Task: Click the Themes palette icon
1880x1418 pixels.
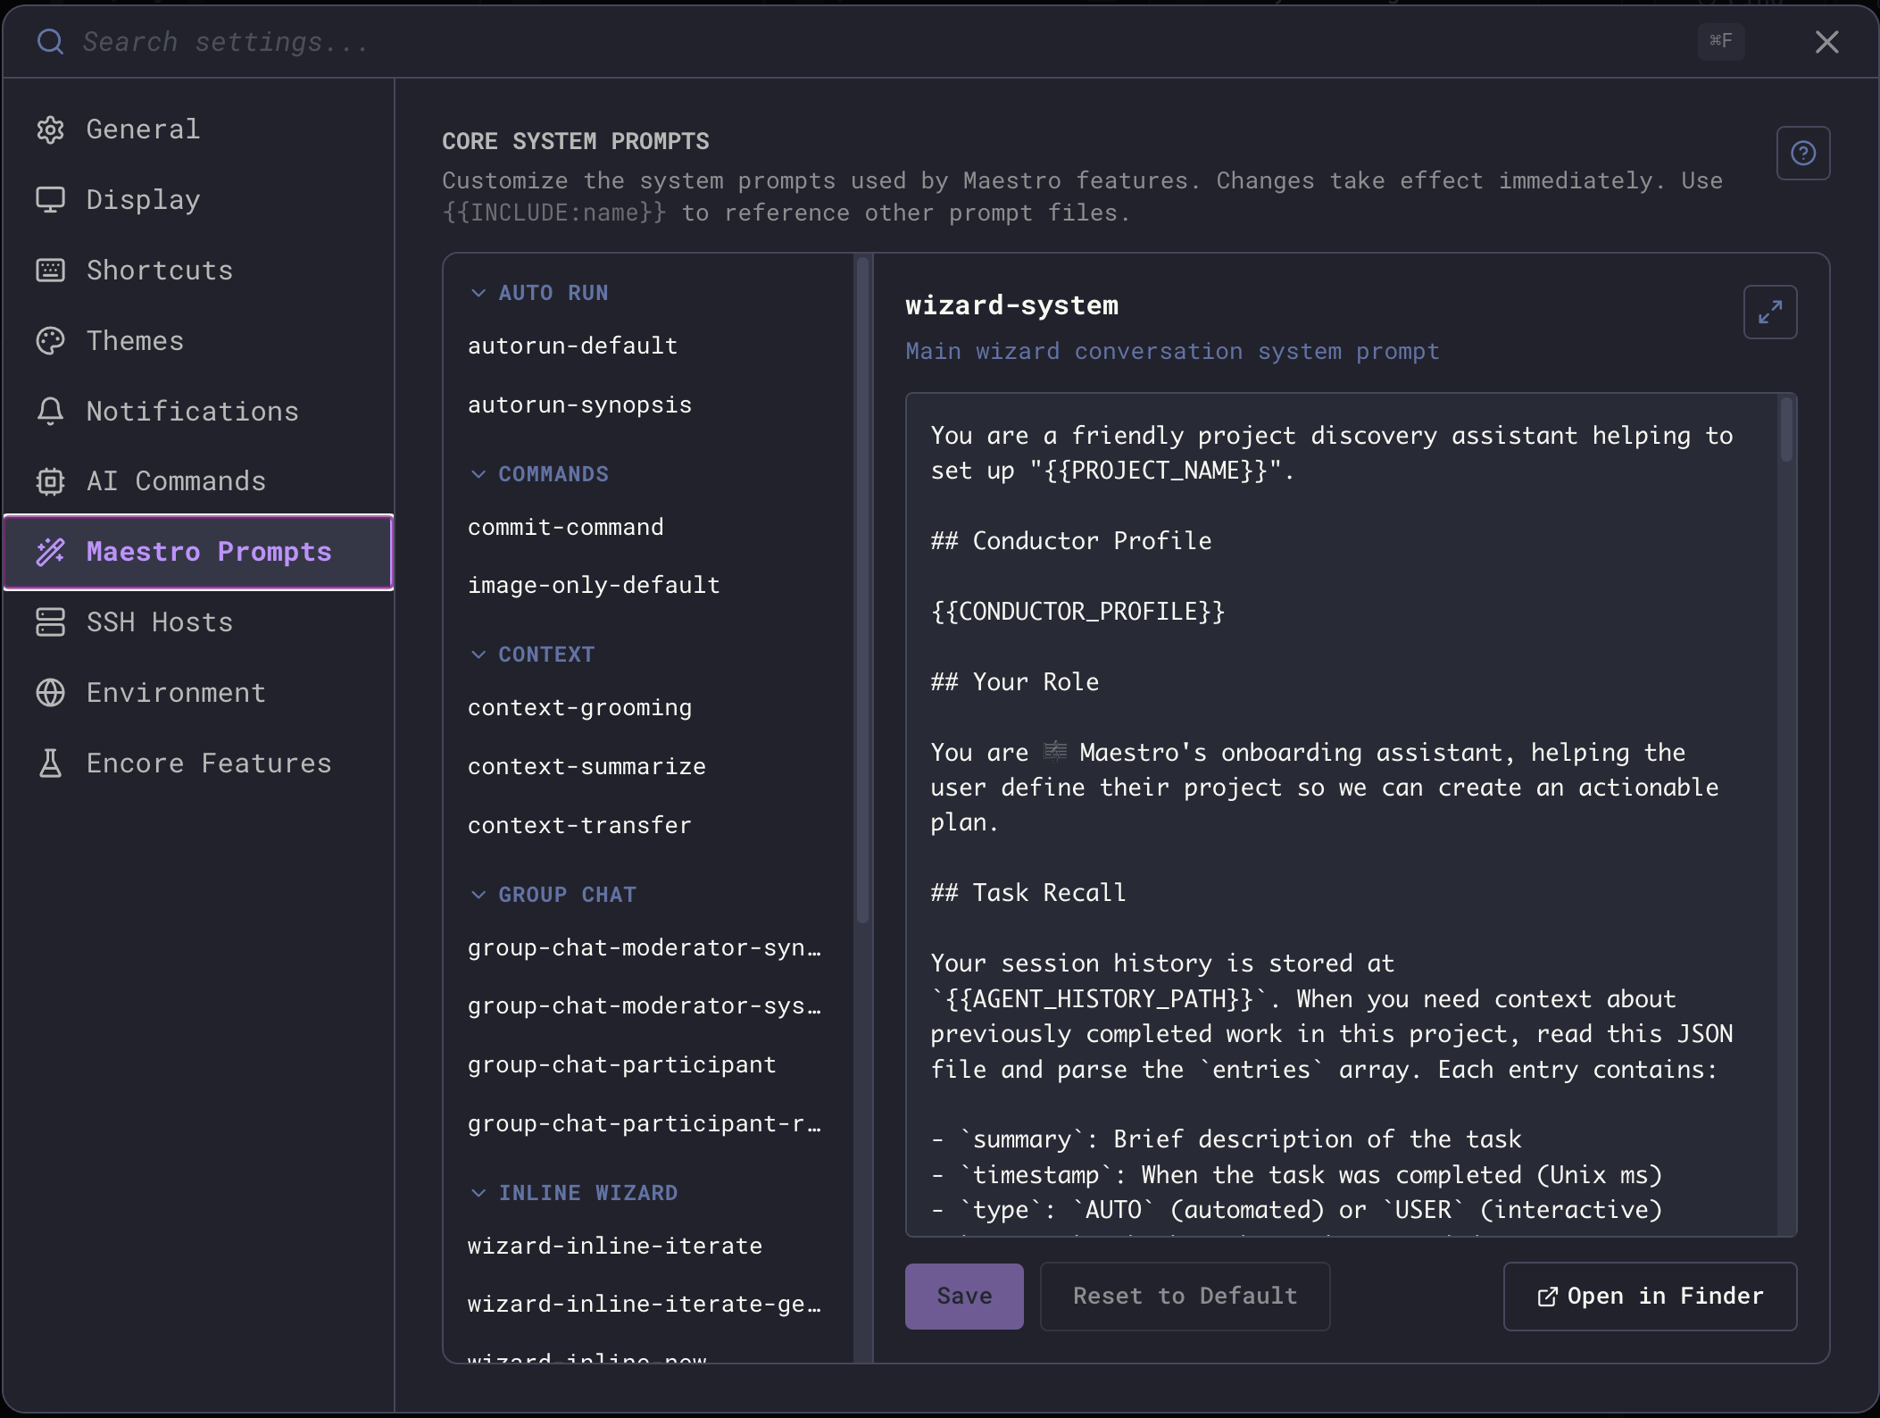Action: [x=50, y=341]
